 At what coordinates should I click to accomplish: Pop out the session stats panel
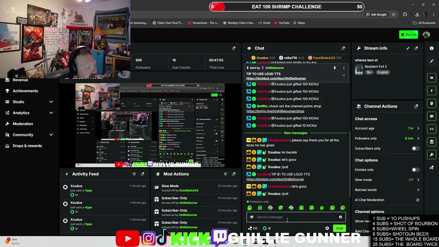[234, 48]
